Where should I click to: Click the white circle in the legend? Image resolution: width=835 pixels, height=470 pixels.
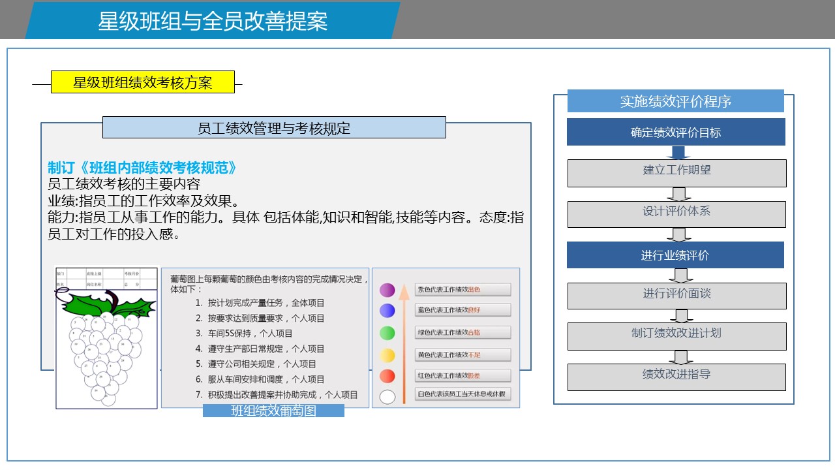tap(387, 396)
